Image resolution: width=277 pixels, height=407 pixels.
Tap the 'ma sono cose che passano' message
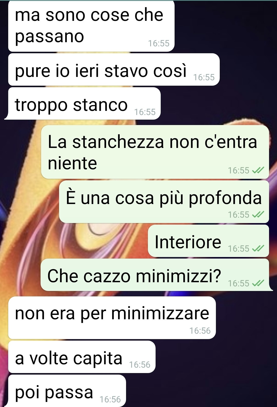pyautogui.click(x=91, y=26)
